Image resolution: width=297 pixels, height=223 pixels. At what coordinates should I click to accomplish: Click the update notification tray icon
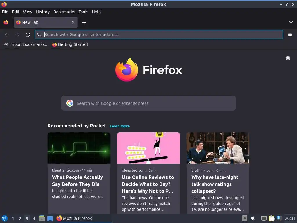[279, 218]
